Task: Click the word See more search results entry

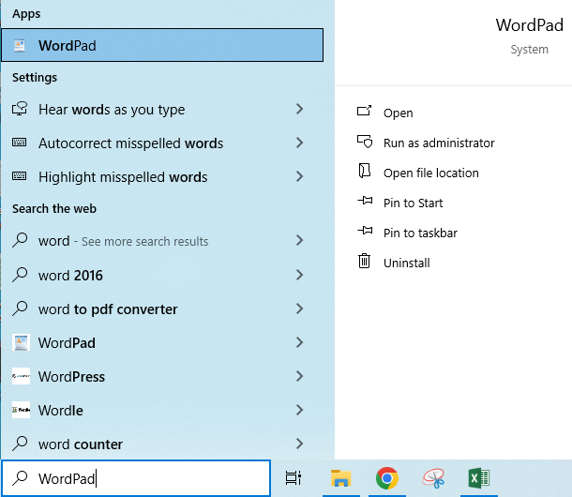Action: pos(162,241)
